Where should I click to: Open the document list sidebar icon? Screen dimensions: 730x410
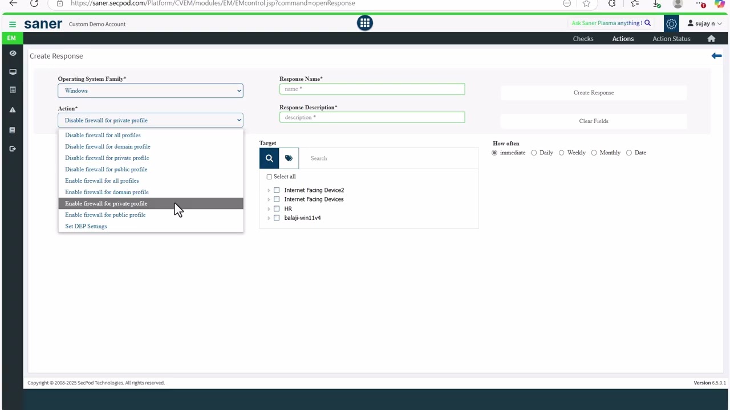(x=13, y=130)
